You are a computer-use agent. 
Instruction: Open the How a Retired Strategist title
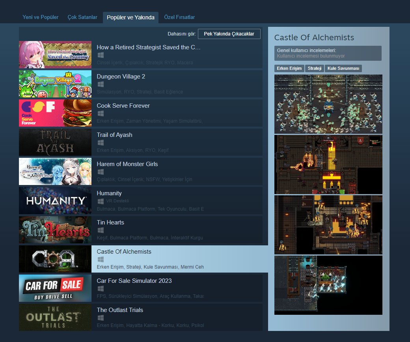pos(149,47)
